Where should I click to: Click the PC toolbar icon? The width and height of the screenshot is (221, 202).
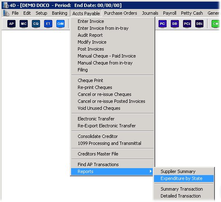coord(162,24)
